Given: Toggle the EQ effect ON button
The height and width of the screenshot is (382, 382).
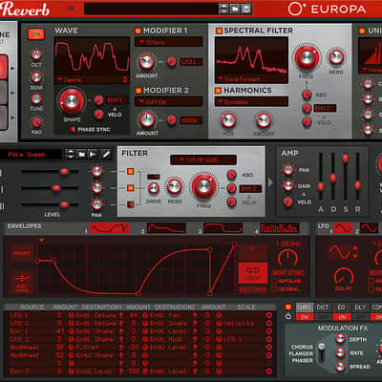Looking at the screenshot, I should pos(342,317).
